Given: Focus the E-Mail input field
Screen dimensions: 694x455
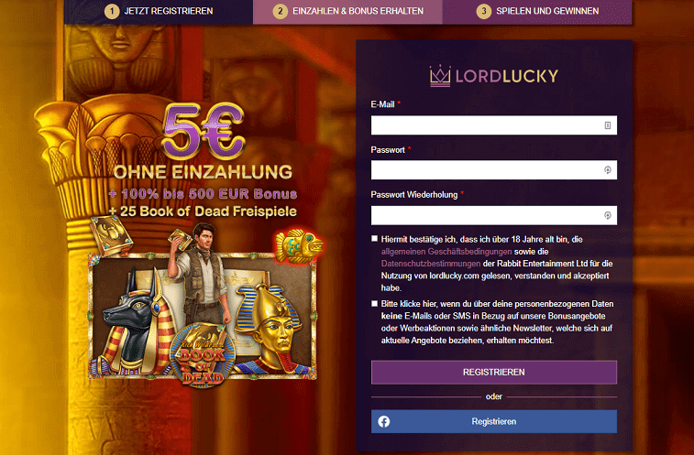Looking at the screenshot, I should [x=494, y=125].
